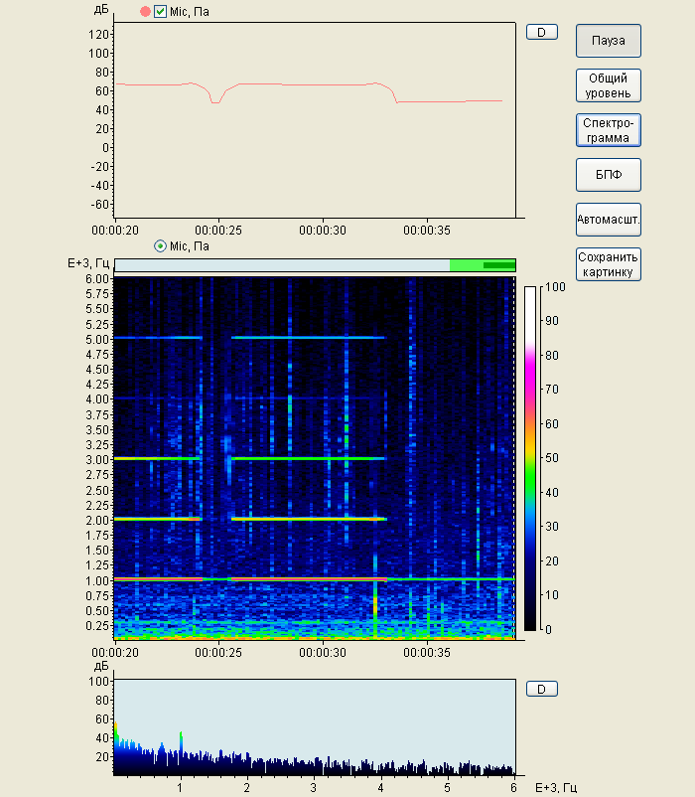Click the 00:00:30 tick on the level chart axis
Viewport: 695px width, 797px height.
323,230
